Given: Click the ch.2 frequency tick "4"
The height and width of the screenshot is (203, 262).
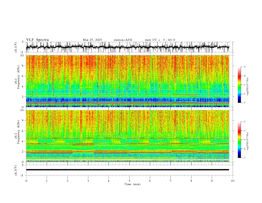Looking at the screenshot, I should 23,141.
